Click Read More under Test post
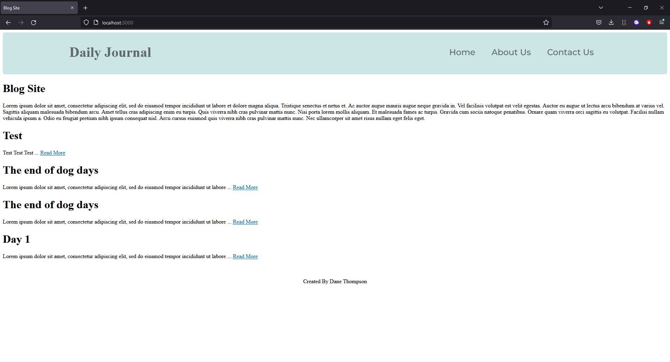The width and height of the screenshot is (670, 362). click(x=53, y=153)
